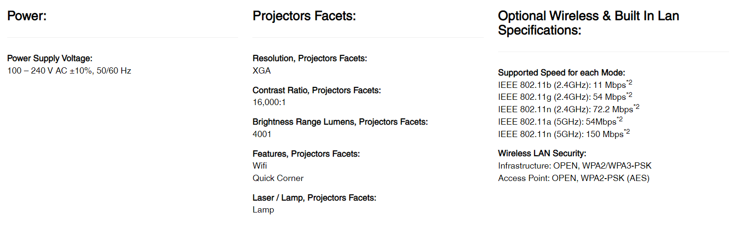This screenshot has width=730, height=234.
Task: Click the Wifi feature text
Action: click(260, 166)
